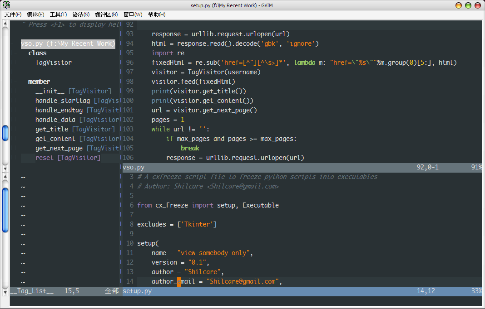Open the 语法(S) syntax menu

(81, 14)
